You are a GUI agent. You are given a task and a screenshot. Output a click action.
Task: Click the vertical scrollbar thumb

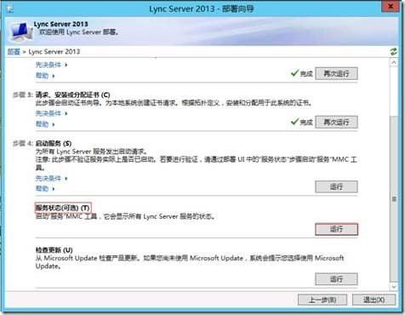(x=394, y=198)
